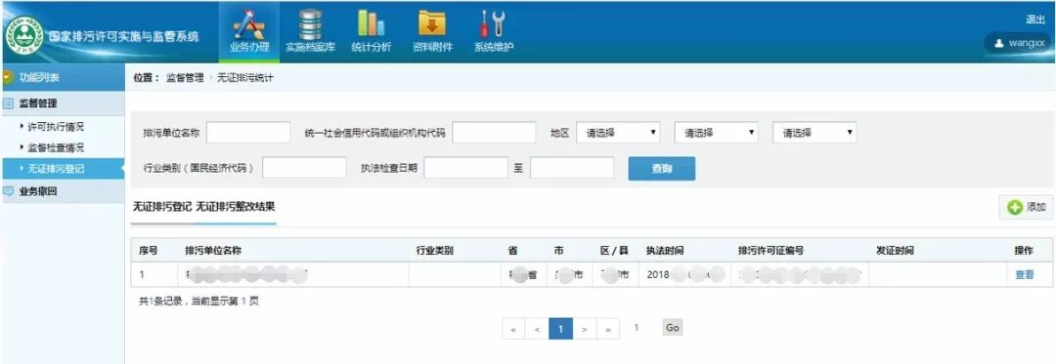Switch to the 无证排污整改结果 tab
The height and width of the screenshot is (364, 1056).
236,207
